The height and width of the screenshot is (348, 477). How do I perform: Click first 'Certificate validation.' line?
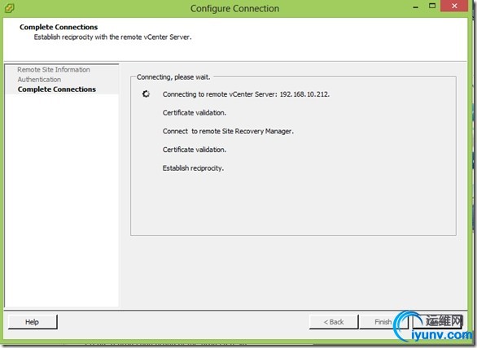click(x=195, y=113)
